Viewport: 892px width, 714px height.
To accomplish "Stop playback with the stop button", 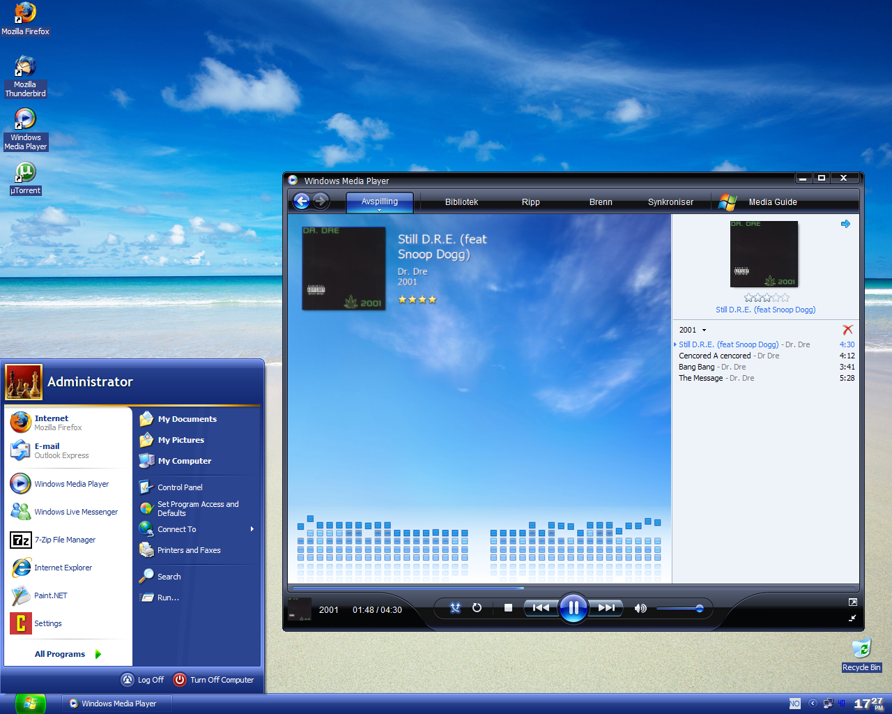I will (x=508, y=608).
